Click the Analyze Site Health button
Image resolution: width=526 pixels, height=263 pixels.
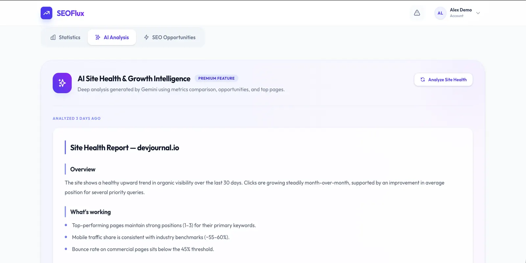pyautogui.click(x=443, y=80)
